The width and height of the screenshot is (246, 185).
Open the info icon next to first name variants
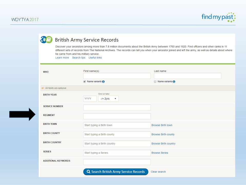(103, 81)
